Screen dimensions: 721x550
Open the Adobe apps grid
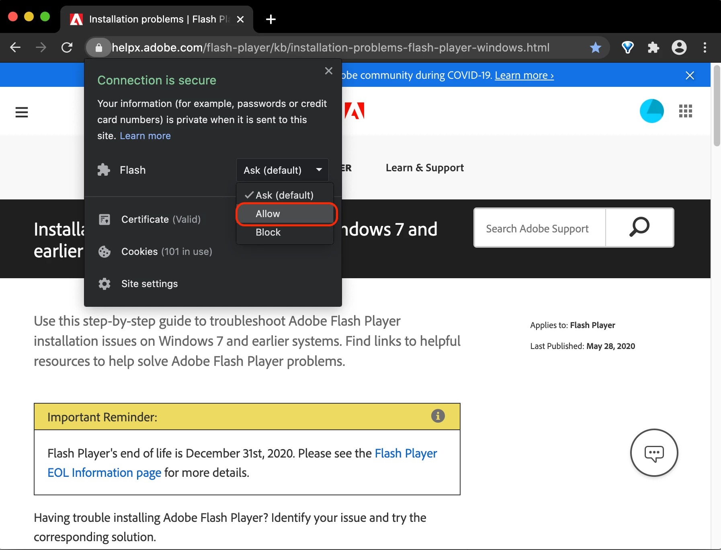point(686,111)
